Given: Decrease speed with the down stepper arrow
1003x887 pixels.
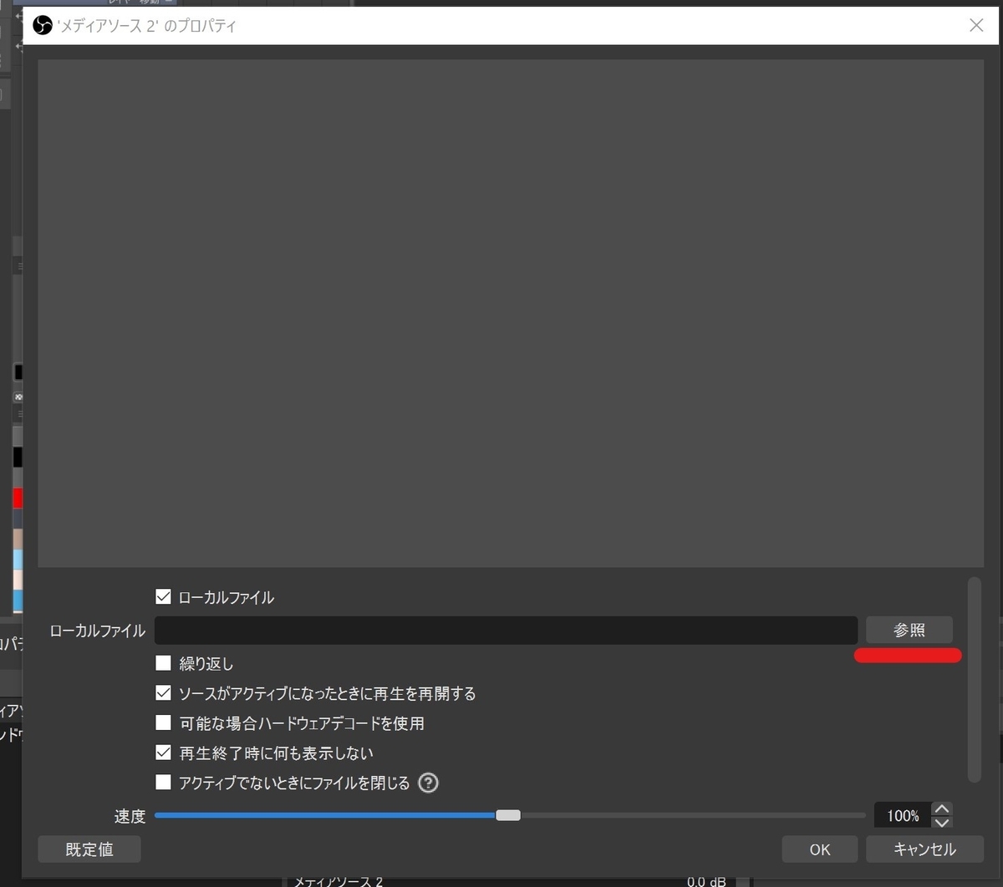Looking at the screenshot, I should click(942, 822).
